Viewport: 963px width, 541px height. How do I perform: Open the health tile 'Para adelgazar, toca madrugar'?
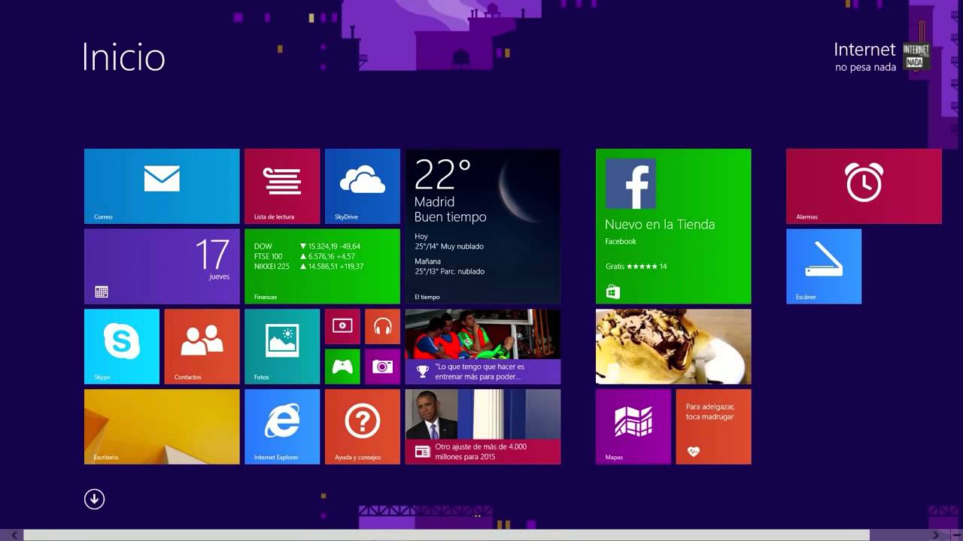[713, 427]
